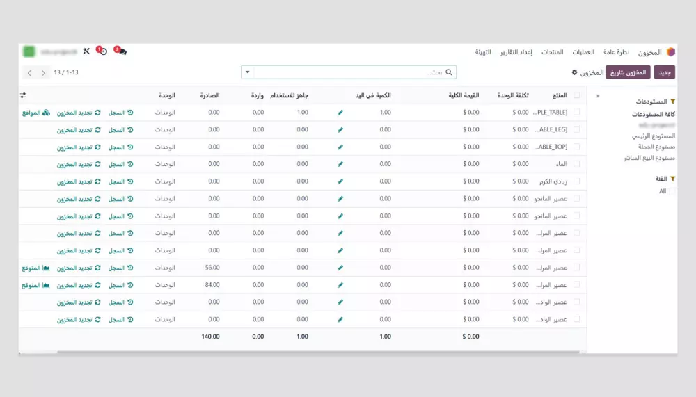The height and width of the screenshot is (397, 696).
Task: Select مستودع البيع المباشر warehouse filter
Action: point(649,158)
